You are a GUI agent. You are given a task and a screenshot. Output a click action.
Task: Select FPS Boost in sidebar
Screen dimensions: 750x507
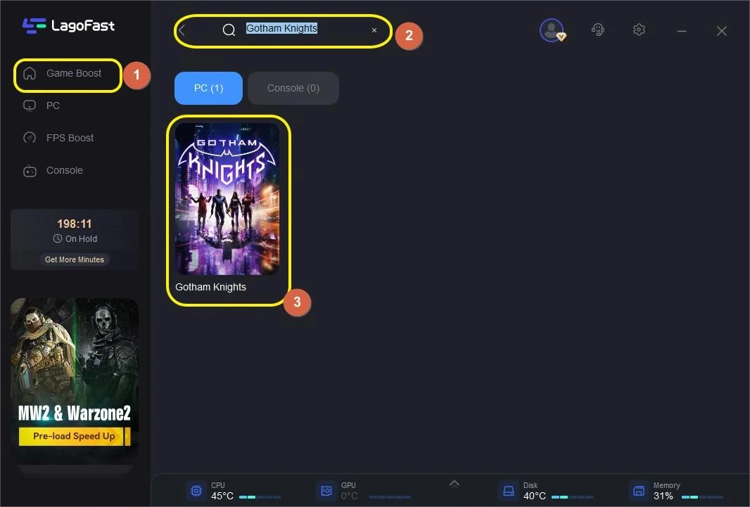pyautogui.click(x=70, y=138)
